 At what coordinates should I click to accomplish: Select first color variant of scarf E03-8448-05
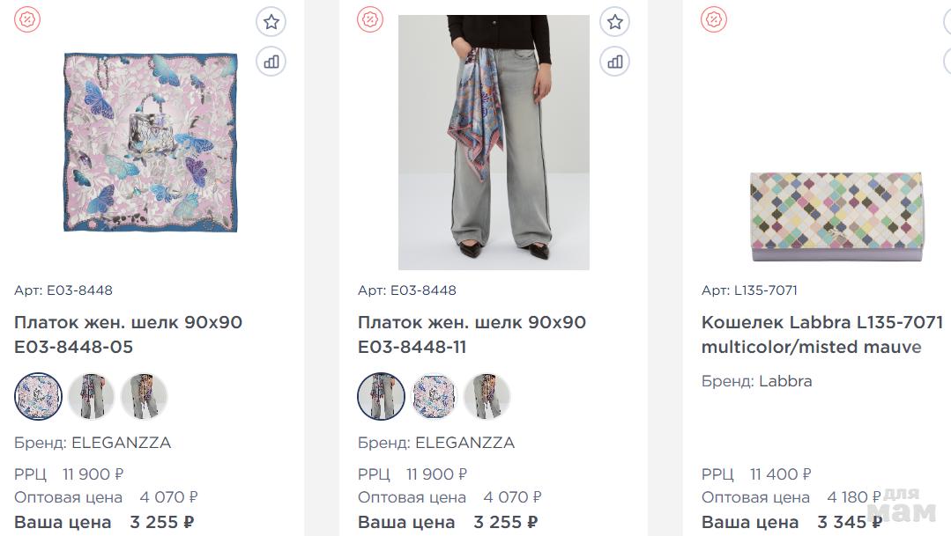tap(39, 396)
